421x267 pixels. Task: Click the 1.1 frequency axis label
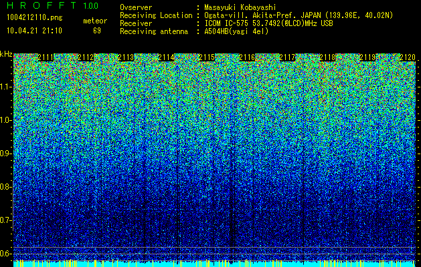click(x=6, y=87)
